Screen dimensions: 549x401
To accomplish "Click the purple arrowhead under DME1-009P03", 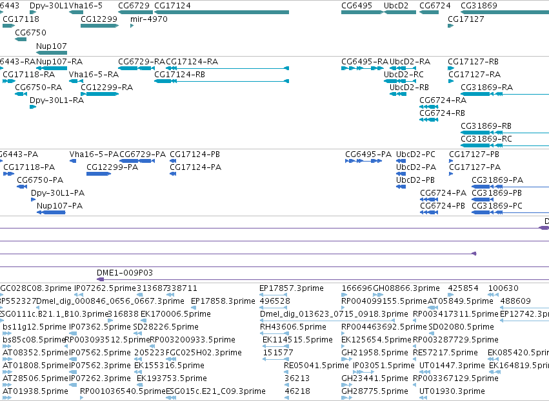I will (100, 279).
